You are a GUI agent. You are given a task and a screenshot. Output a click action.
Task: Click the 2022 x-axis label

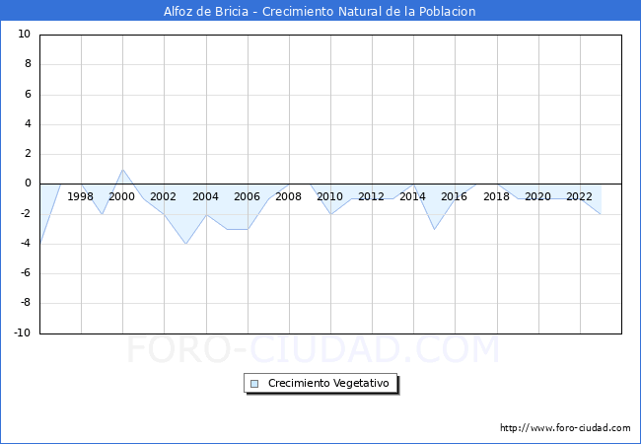(x=579, y=196)
